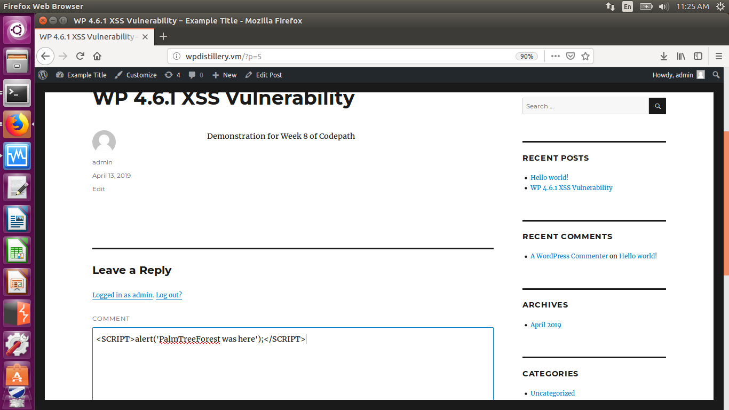Close the WP 4.6.1 XSS Vulnerability tab

[x=145, y=37]
